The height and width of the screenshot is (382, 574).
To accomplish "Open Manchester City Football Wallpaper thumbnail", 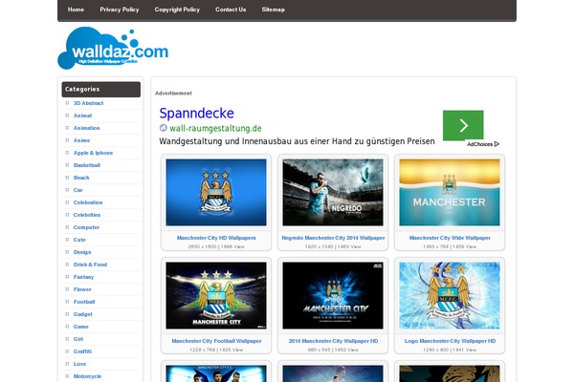I will (x=216, y=295).
